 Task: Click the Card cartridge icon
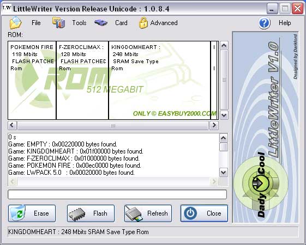pyautogui.click(x=101, y=23)
